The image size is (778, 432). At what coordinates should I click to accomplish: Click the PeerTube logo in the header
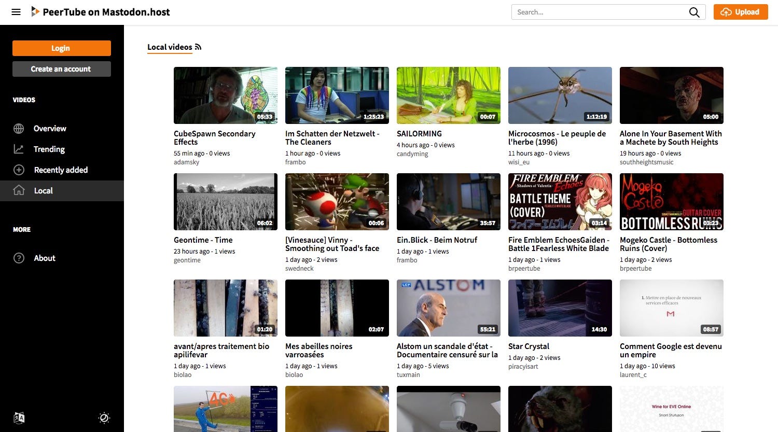36,11
